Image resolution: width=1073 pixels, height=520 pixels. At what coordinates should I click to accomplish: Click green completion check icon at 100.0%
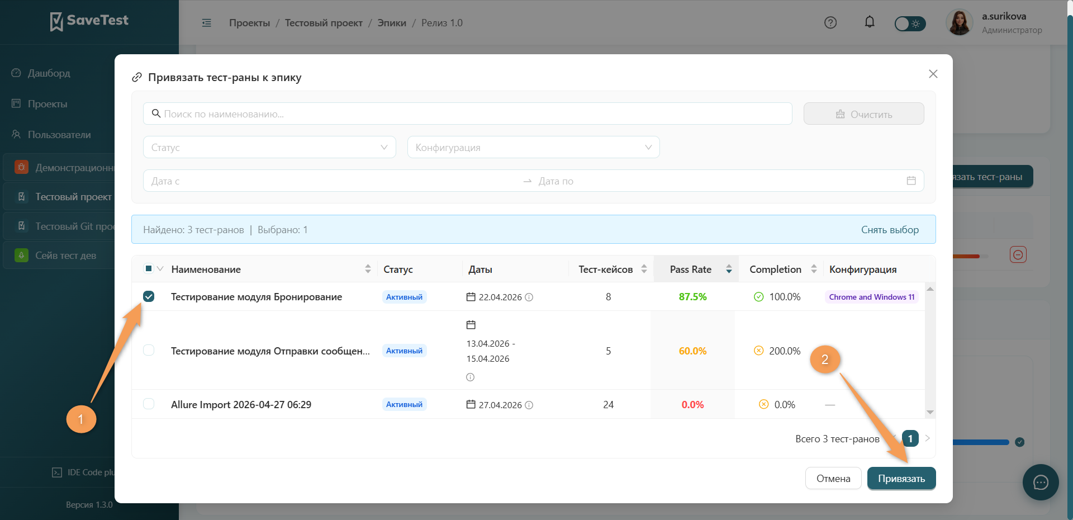tap(758, 297)
